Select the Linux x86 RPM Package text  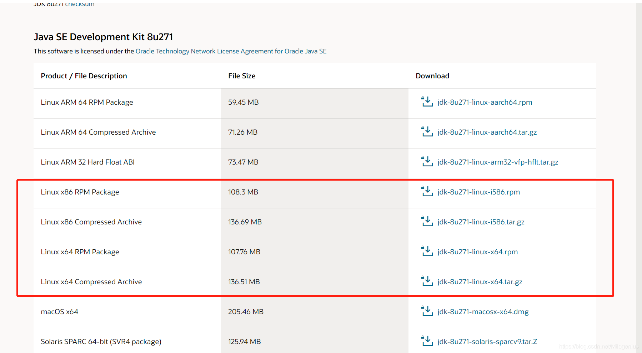click(80, 192)
